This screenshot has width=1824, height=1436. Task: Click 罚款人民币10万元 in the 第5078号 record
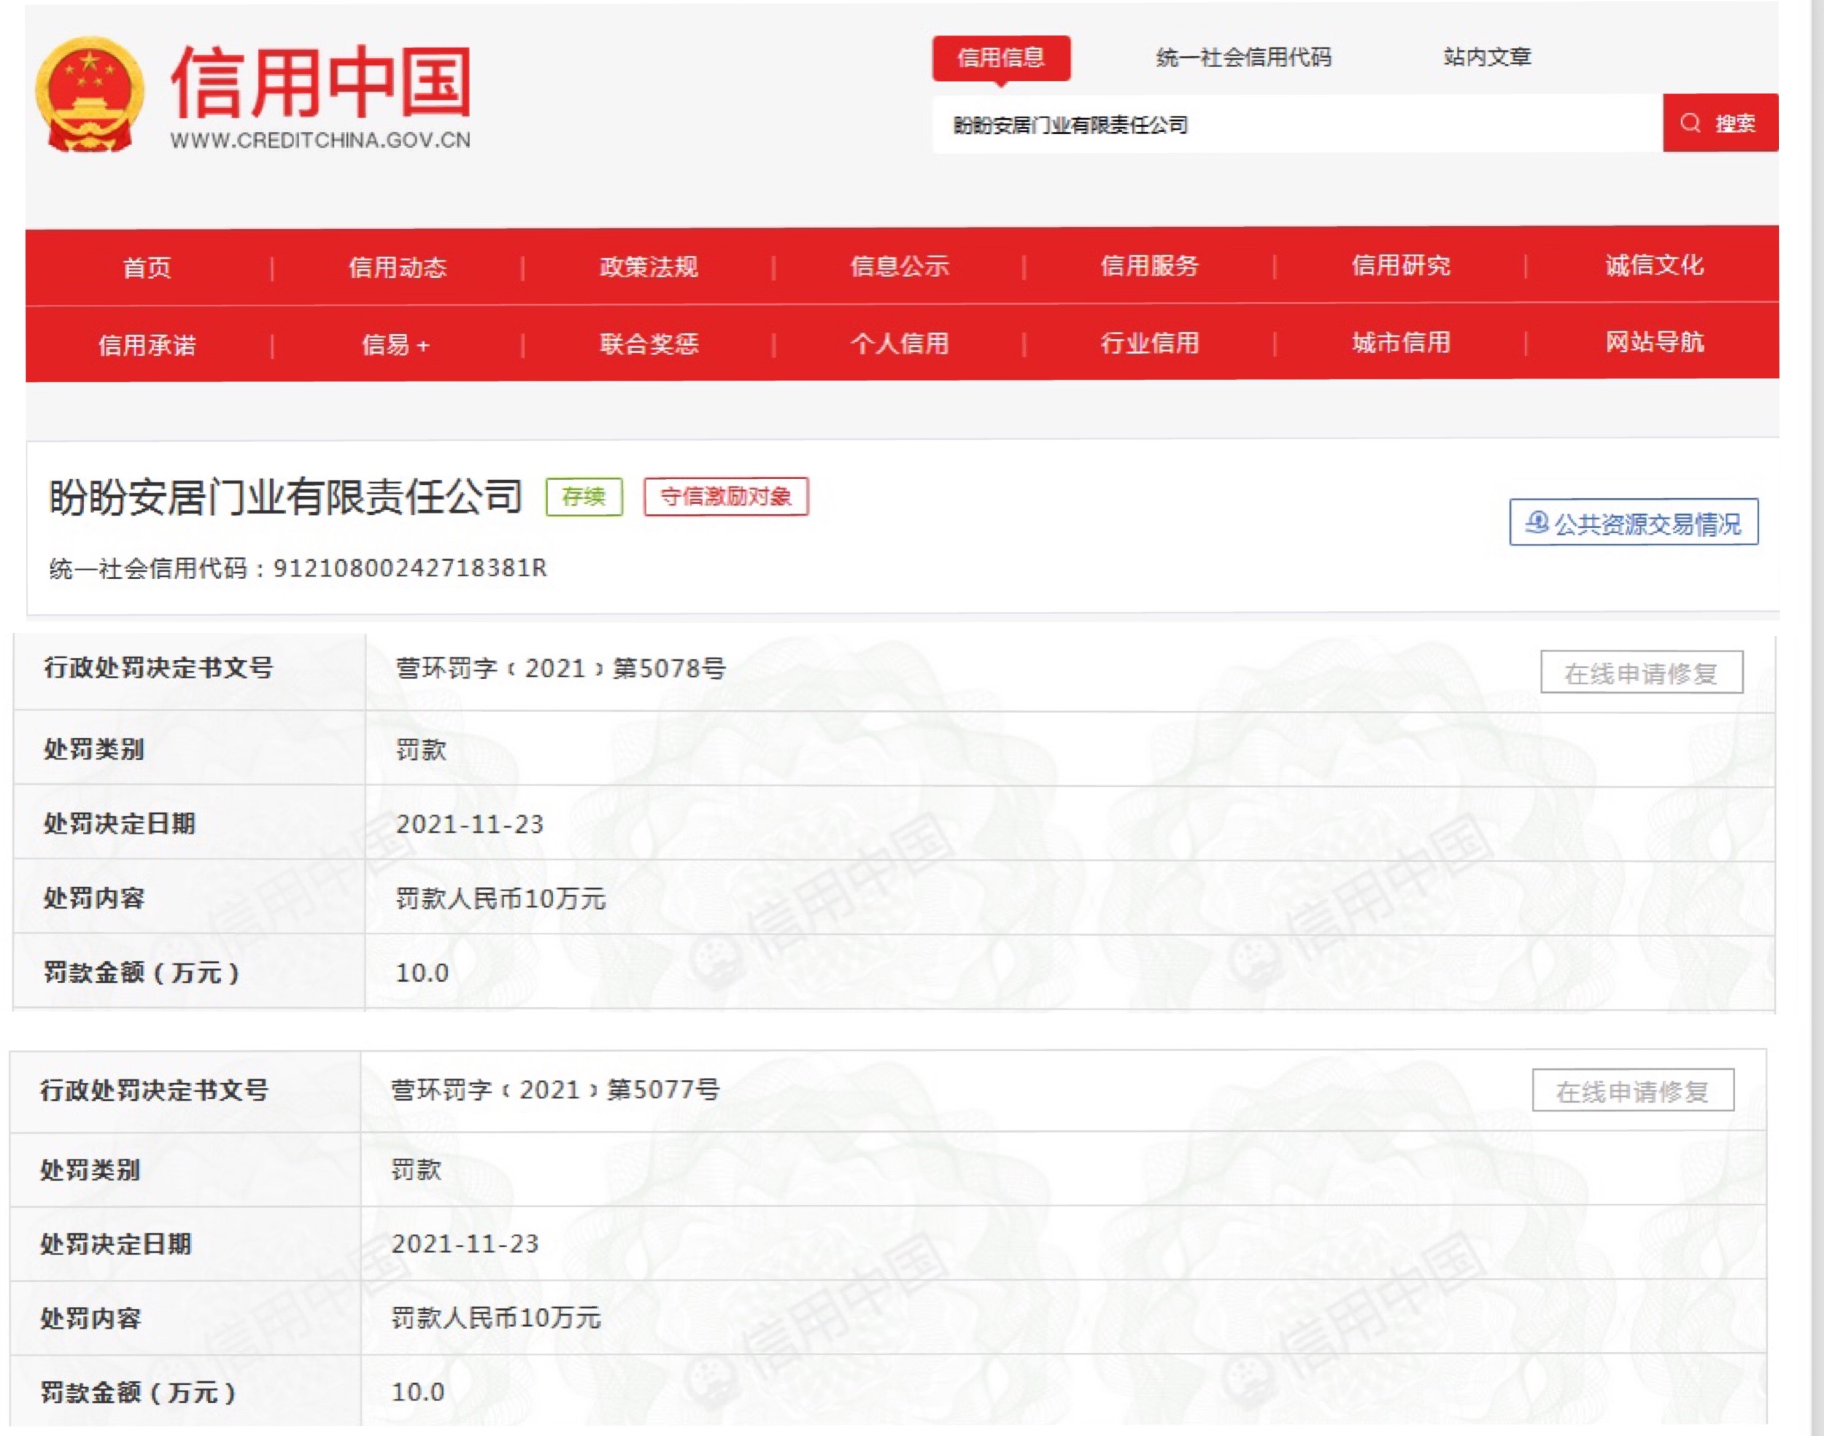501,899
